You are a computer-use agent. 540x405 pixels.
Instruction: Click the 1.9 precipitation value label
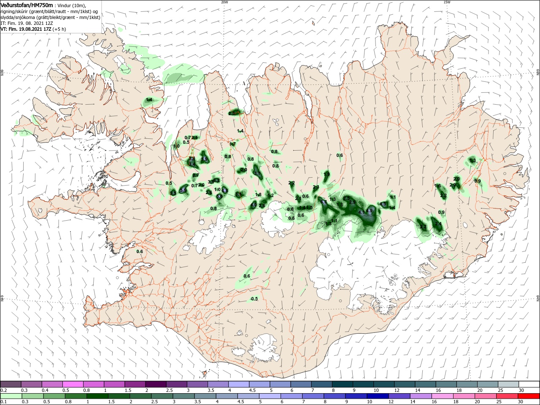327,174
